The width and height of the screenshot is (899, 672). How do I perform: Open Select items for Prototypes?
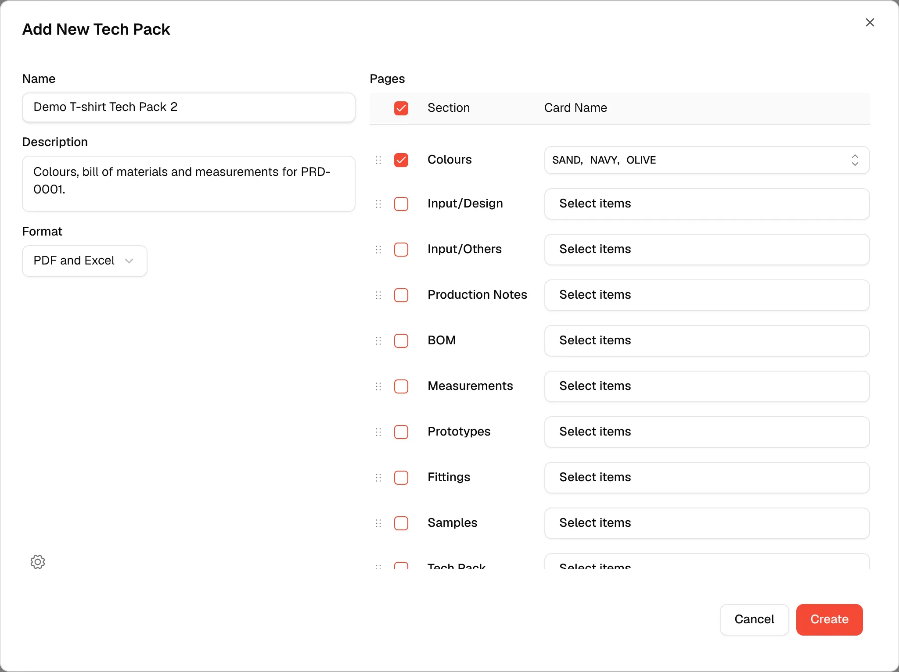pos(707,432)
